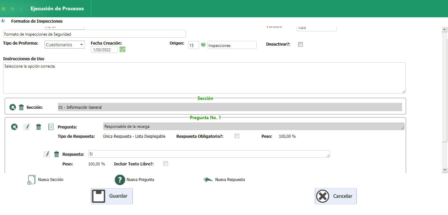Viewport: 448px width, 215px height.
Task: Click the Tipo de Respuesta label
Action: 77,136
